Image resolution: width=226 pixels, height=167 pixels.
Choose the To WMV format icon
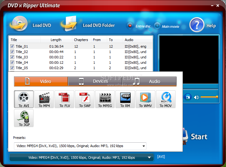coord(145,99)
